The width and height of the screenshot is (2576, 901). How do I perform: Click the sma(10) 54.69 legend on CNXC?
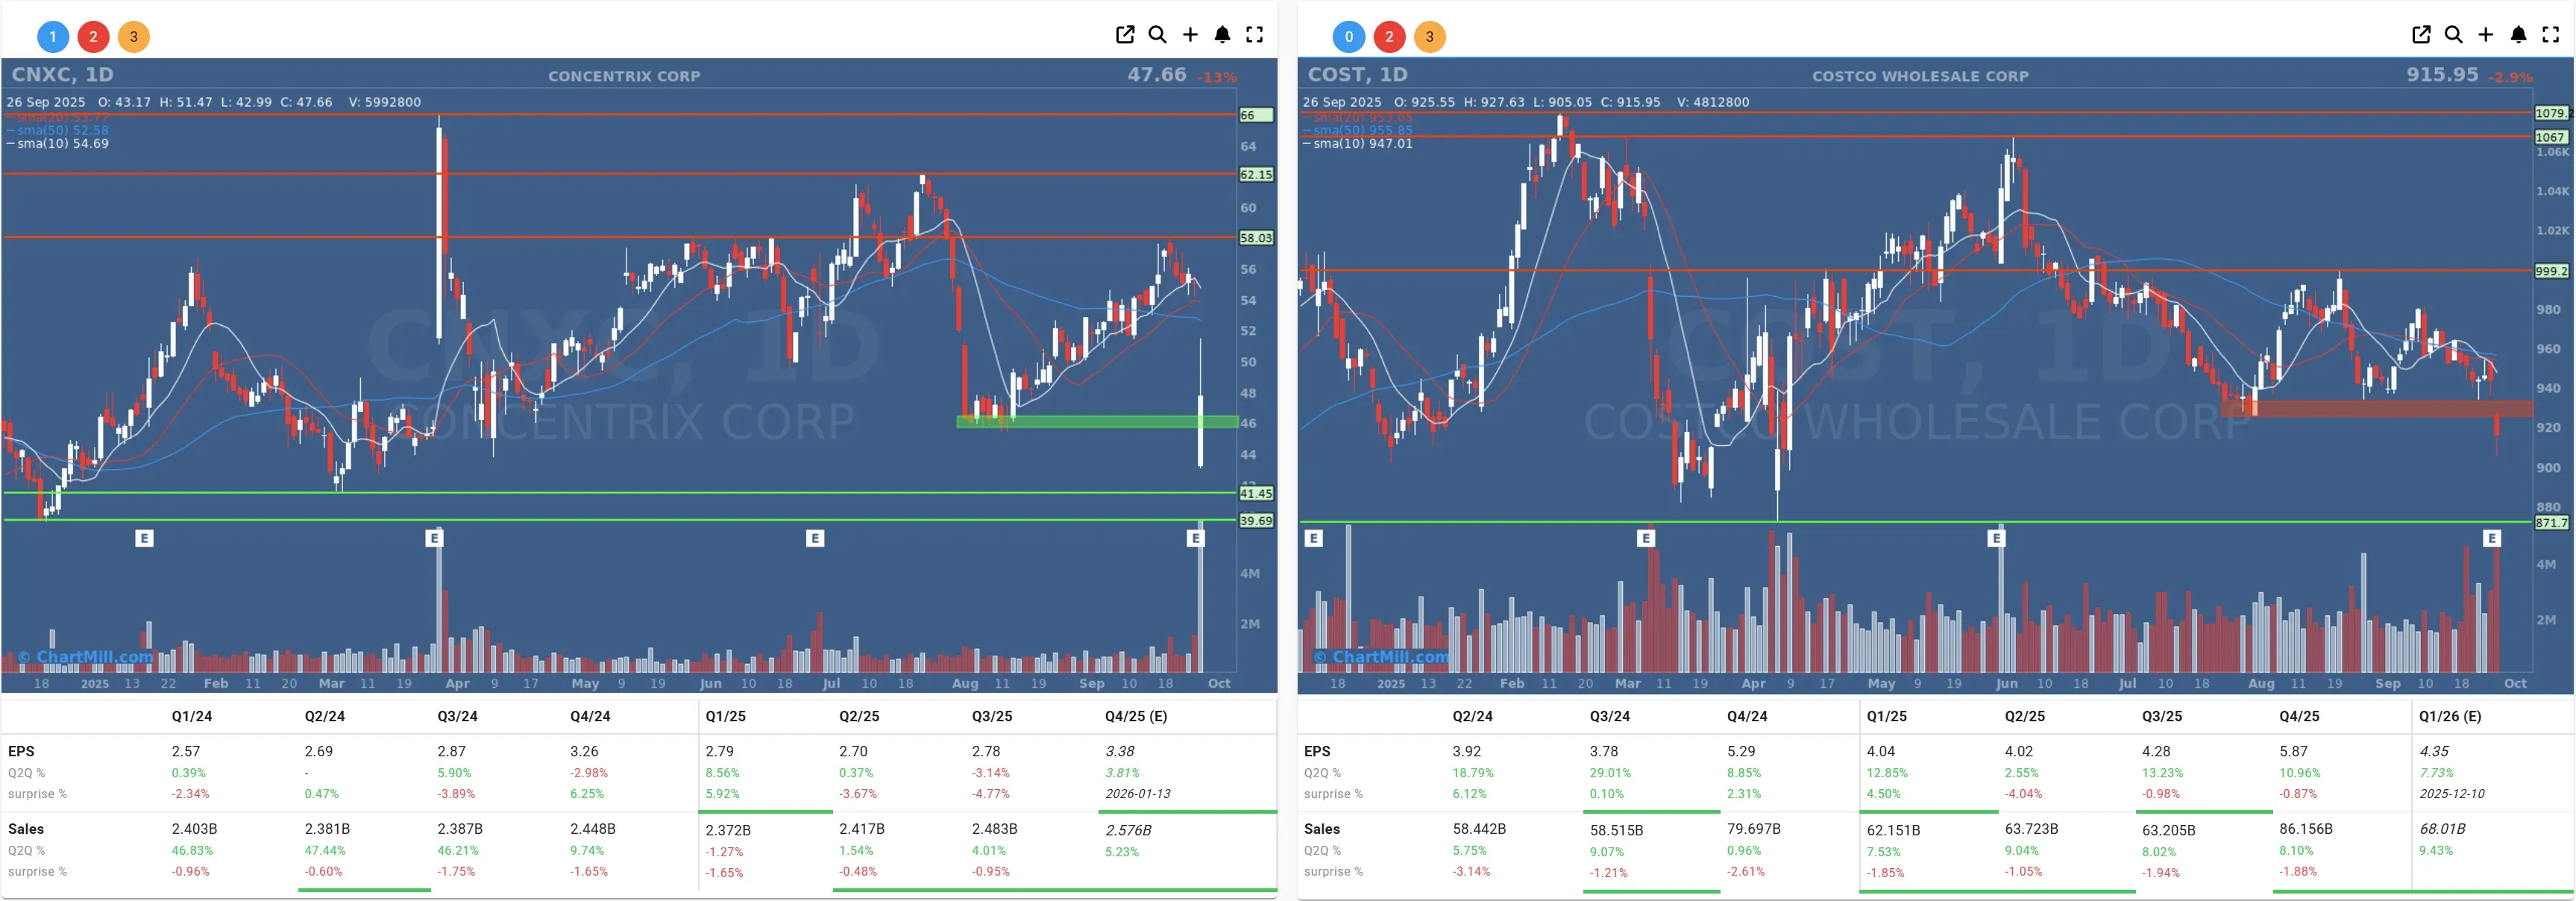[x=58, y=144]
